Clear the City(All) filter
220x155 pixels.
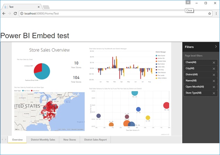click(x=214, y=69)
